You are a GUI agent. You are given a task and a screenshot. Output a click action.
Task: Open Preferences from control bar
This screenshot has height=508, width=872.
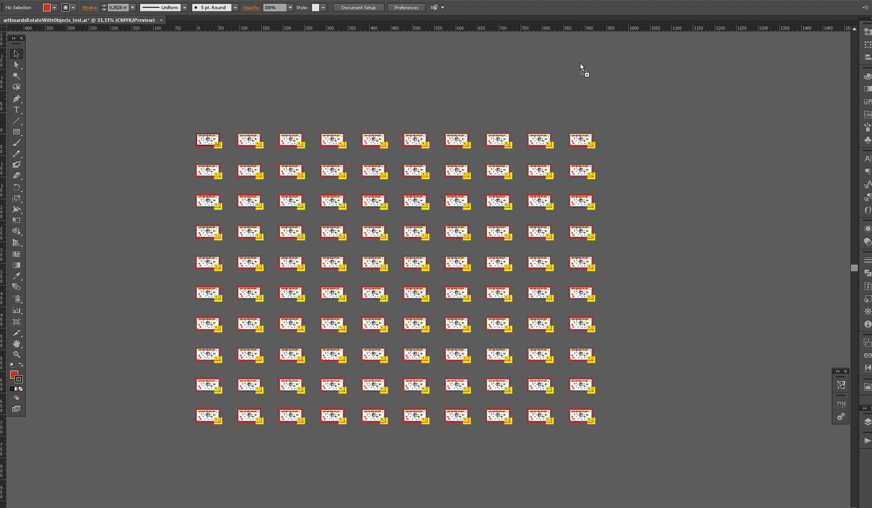(406, 8)
